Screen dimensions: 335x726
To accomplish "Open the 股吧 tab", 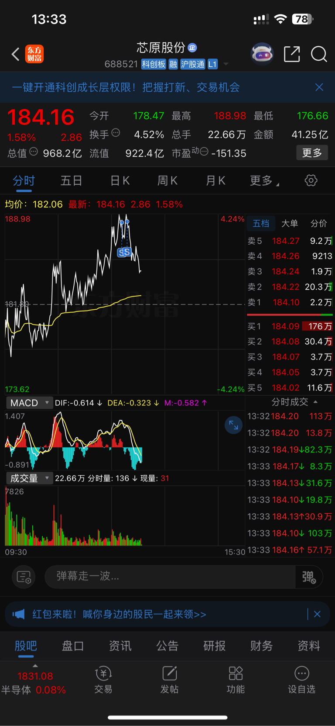I will (26, 646).
